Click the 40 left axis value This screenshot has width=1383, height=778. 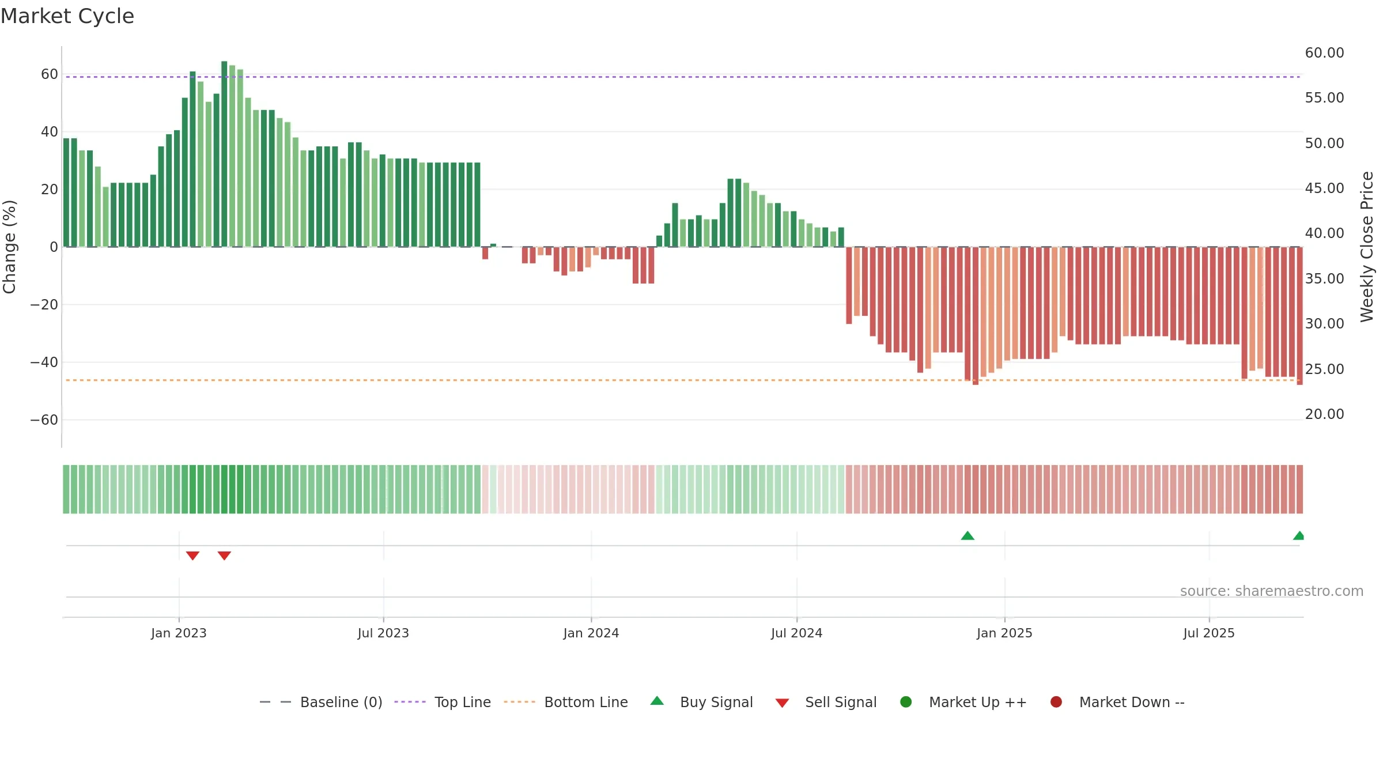[x=50, y=132]
